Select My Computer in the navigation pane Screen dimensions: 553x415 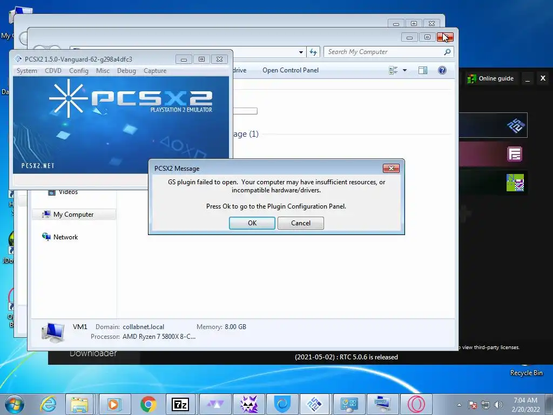(x=73, y=215)
